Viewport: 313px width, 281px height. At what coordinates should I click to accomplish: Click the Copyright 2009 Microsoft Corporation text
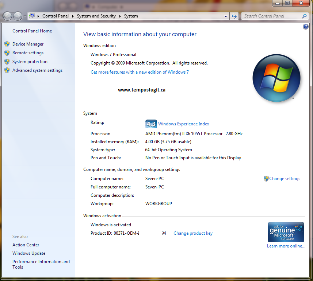click(149, 63)
